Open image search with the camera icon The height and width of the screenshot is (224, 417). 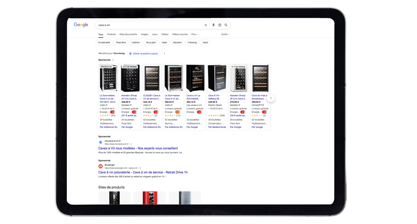(x=219, y=25)
